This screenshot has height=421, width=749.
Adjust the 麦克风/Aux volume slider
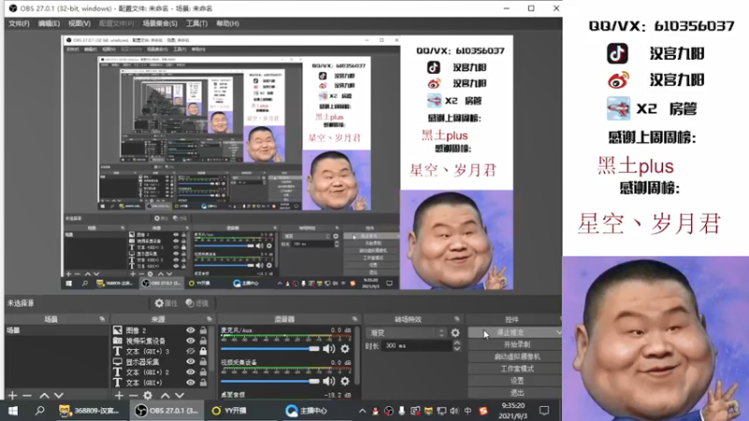(x=270, y=349)
